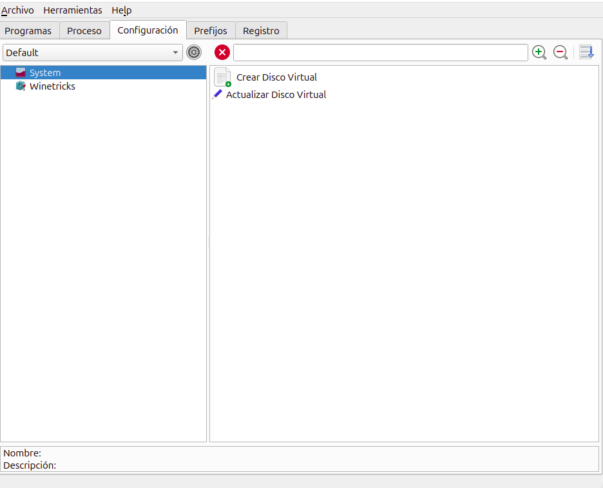Clear the search with the red X icon
Viewport: 603px width, 488px height.
pos(222,53)
